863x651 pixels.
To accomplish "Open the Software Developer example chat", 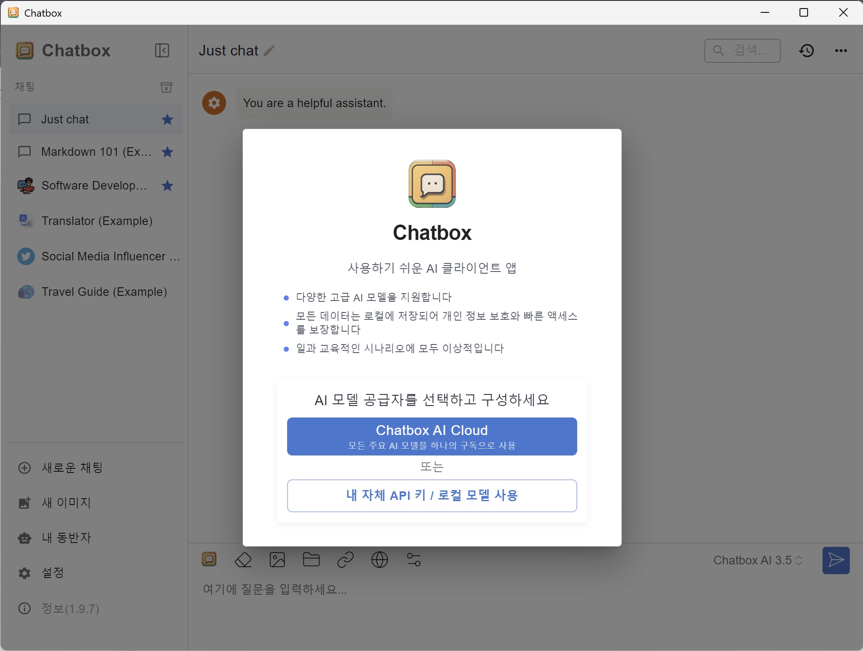I will [x=96, y=185].
